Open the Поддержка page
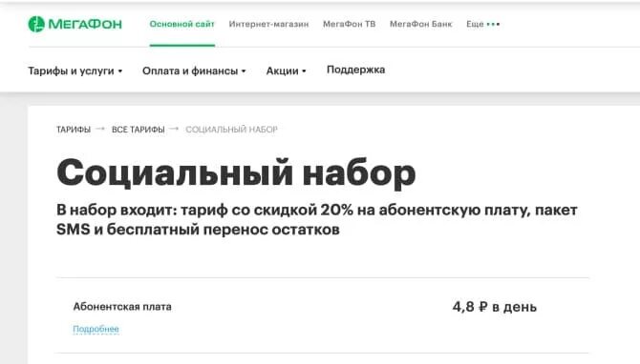The height and width of the screenshot is (364, 640). click(x=356, y=70)
